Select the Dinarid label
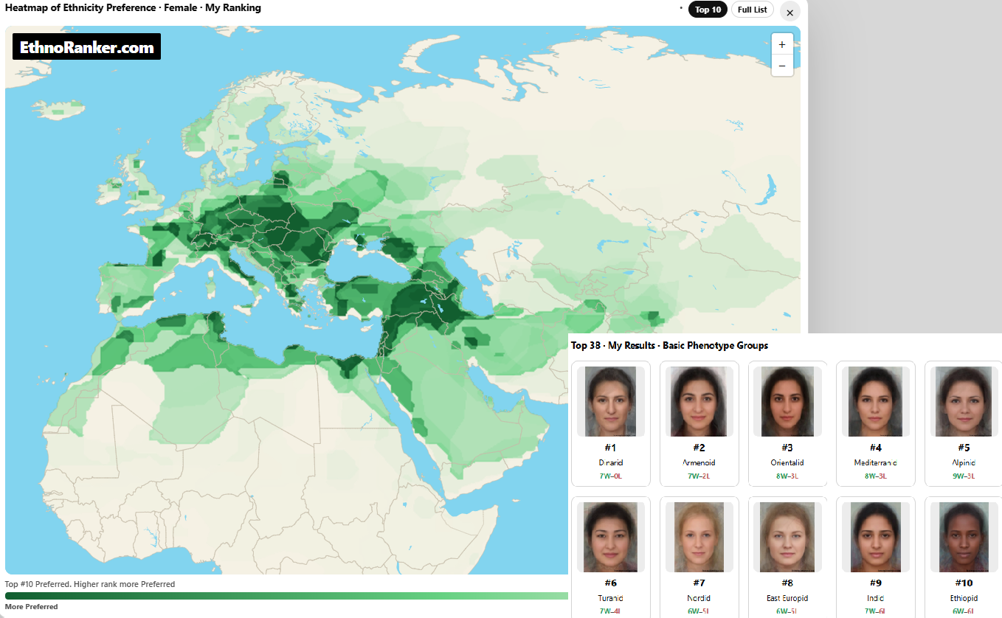 tap(610, 463)
